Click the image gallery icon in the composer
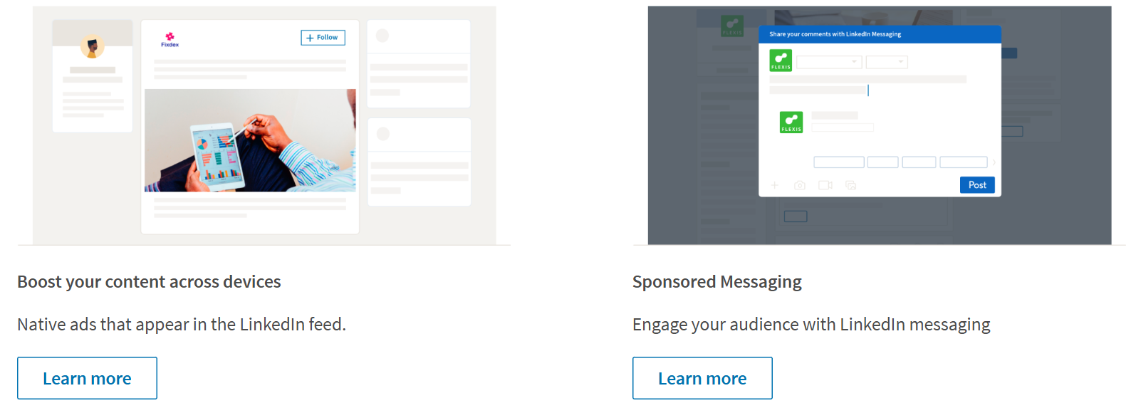Image resolution: width=1131 pixels, height=408 pixels. click(850, 185)
